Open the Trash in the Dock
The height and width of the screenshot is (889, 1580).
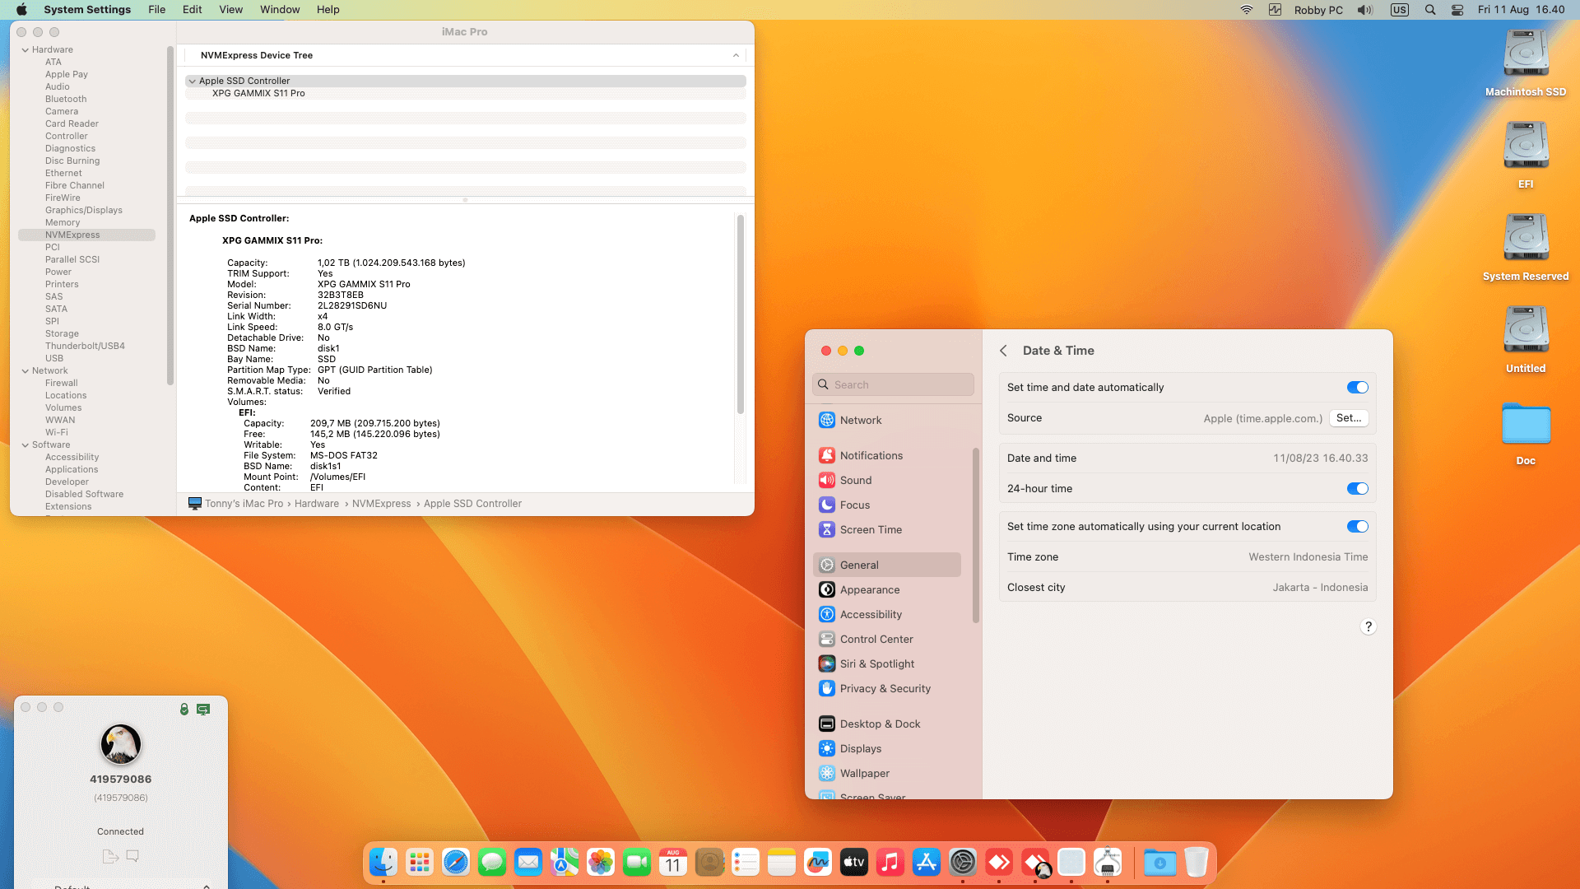pos(1197,862)
